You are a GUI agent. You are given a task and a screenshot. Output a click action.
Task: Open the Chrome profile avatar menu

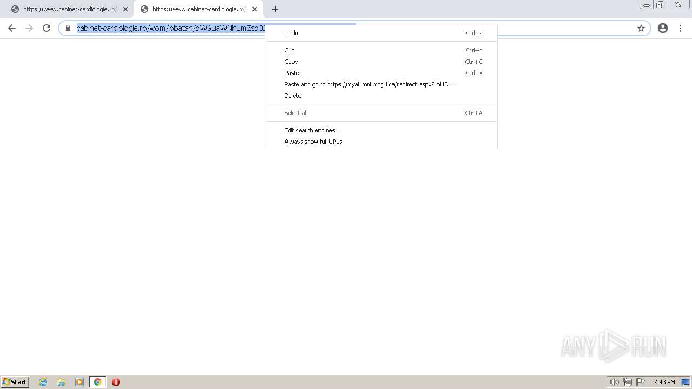(x=663, y=28)
